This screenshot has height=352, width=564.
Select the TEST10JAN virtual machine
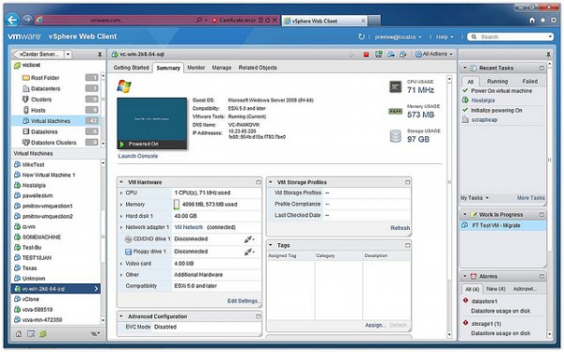click(37, 258)
